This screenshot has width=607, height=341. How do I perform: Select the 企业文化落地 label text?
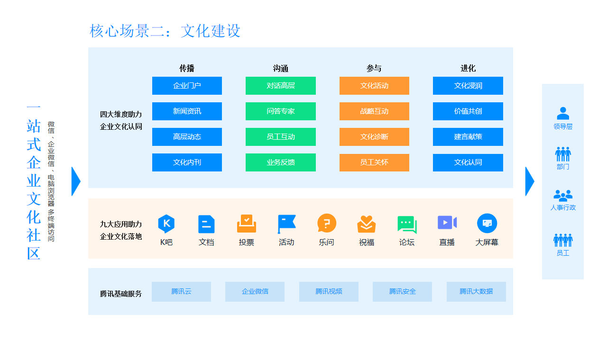click(121, 236)
